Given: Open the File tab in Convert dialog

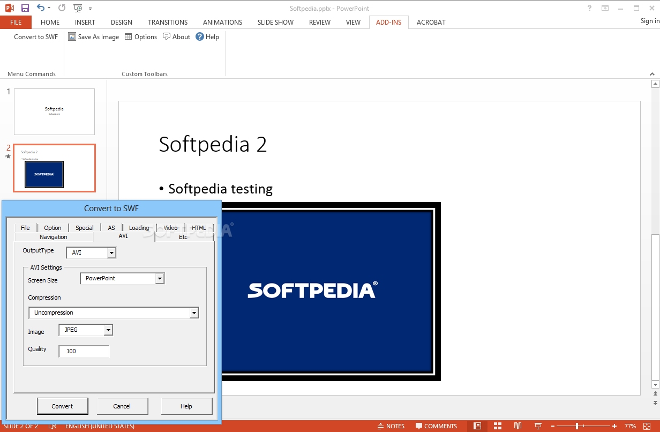Looking at the screenshot, I should coord(25,228).
